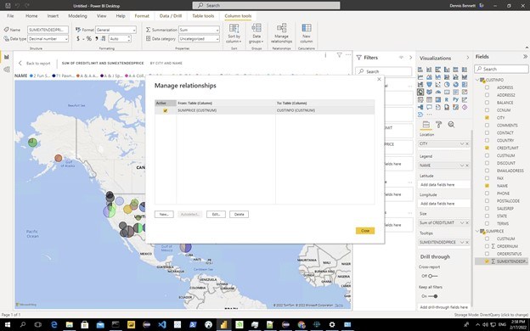This screenshot has height=331, width=530.
Task: Click Delete in Manage relationships
Action: pos(239,214)
